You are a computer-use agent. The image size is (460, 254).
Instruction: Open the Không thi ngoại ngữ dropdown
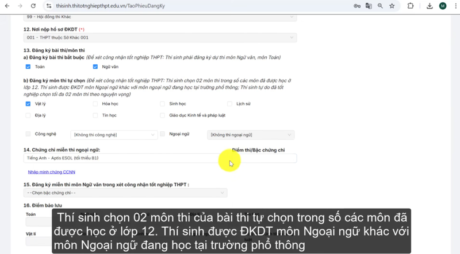coord(251,135)
